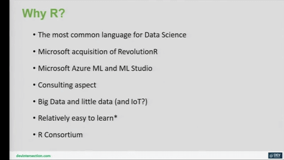Screen dimensions: 284x160
Task: Click the bullet dot before "Big Data"
Action: click(34, 101)
